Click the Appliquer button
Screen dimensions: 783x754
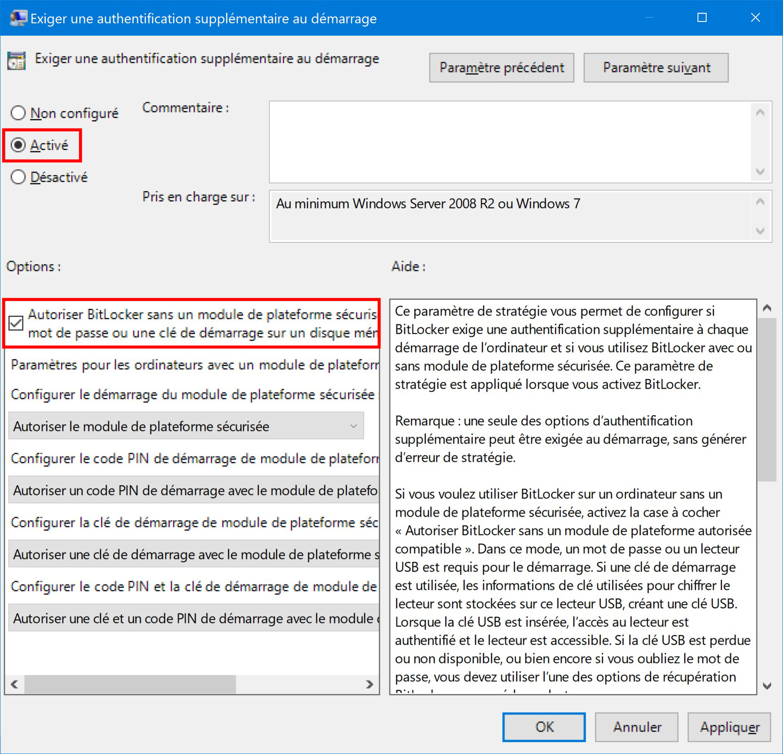coord(729,727)
